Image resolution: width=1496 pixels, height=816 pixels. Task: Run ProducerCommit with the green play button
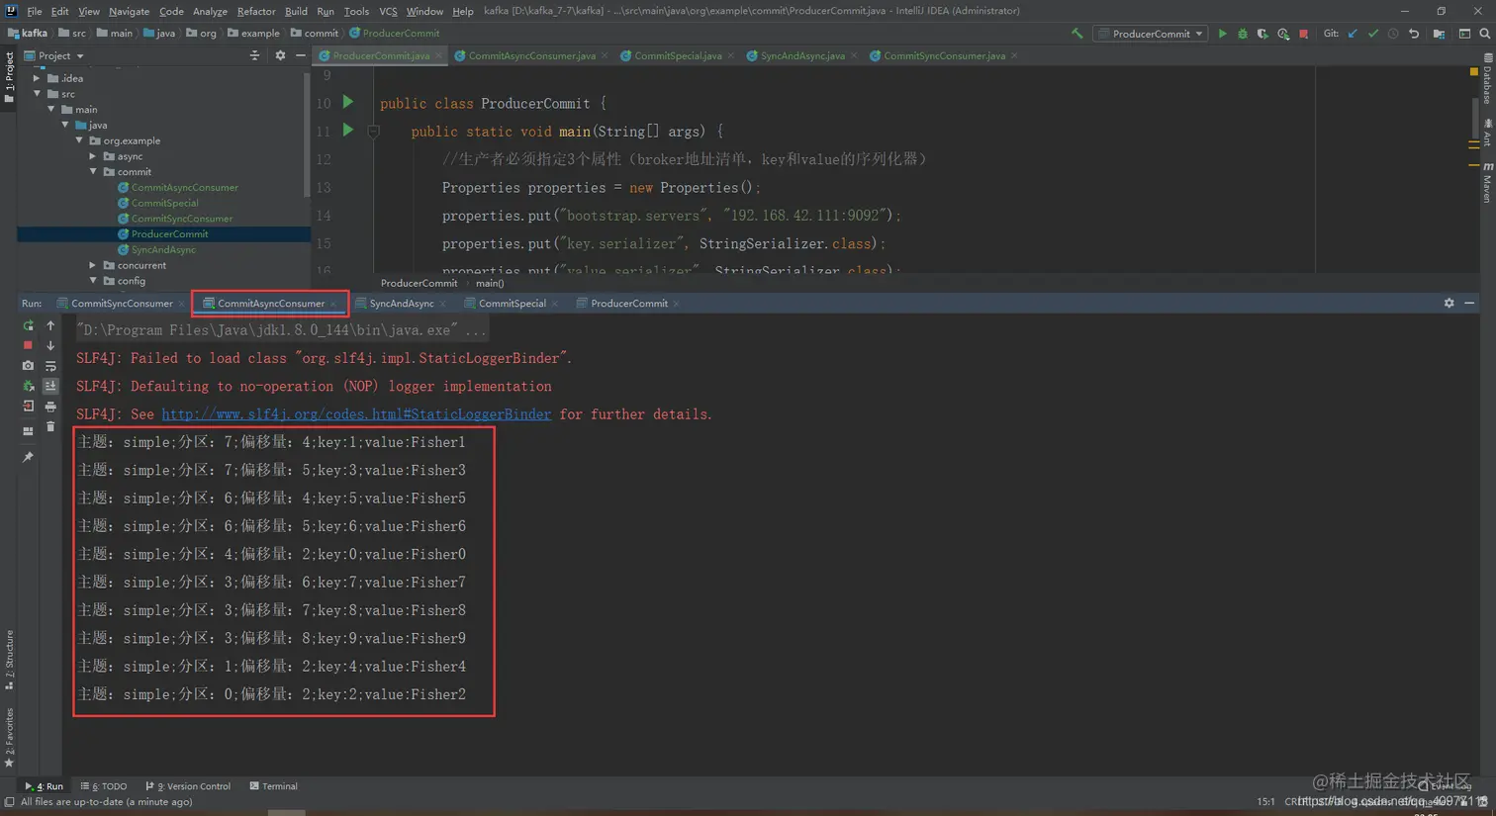[x=1223, y=34]
